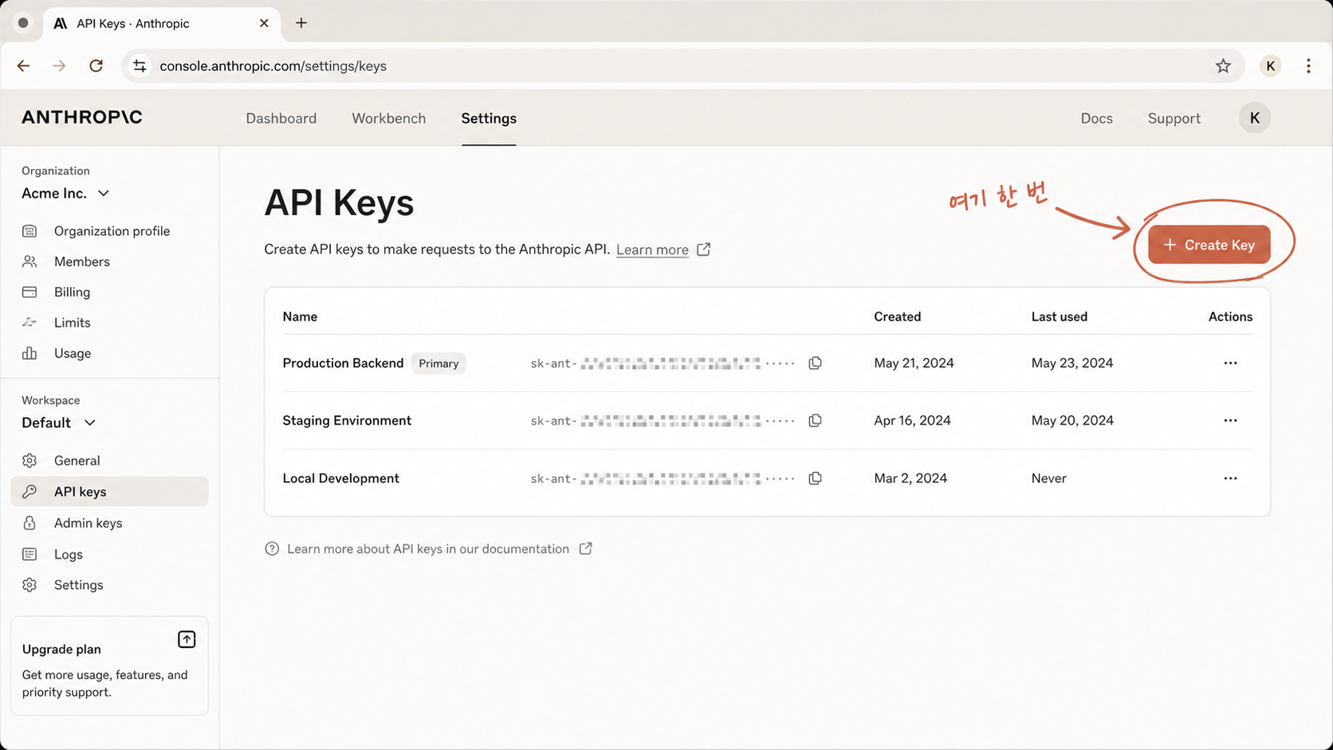The image size is (1333, 750).
Task: Open the K user avatar menu in the console
Action: click(1254, 118)
